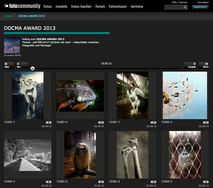Open the owl photo
213x188 pixels.
click(x=80, y=155)
